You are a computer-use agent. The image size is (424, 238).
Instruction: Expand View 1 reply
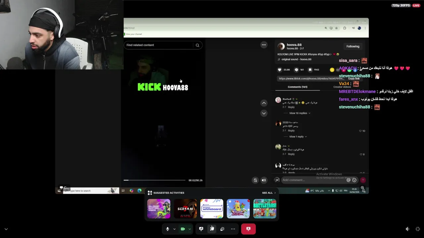click(297, 137)
